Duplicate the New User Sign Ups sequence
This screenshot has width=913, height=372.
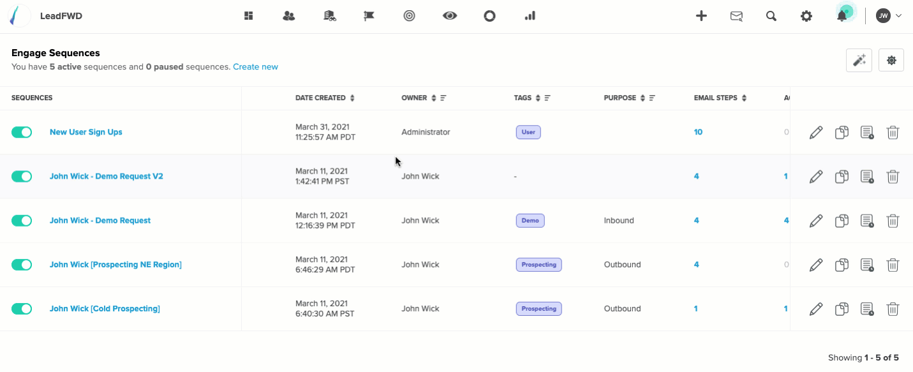(x=842, y=132)
